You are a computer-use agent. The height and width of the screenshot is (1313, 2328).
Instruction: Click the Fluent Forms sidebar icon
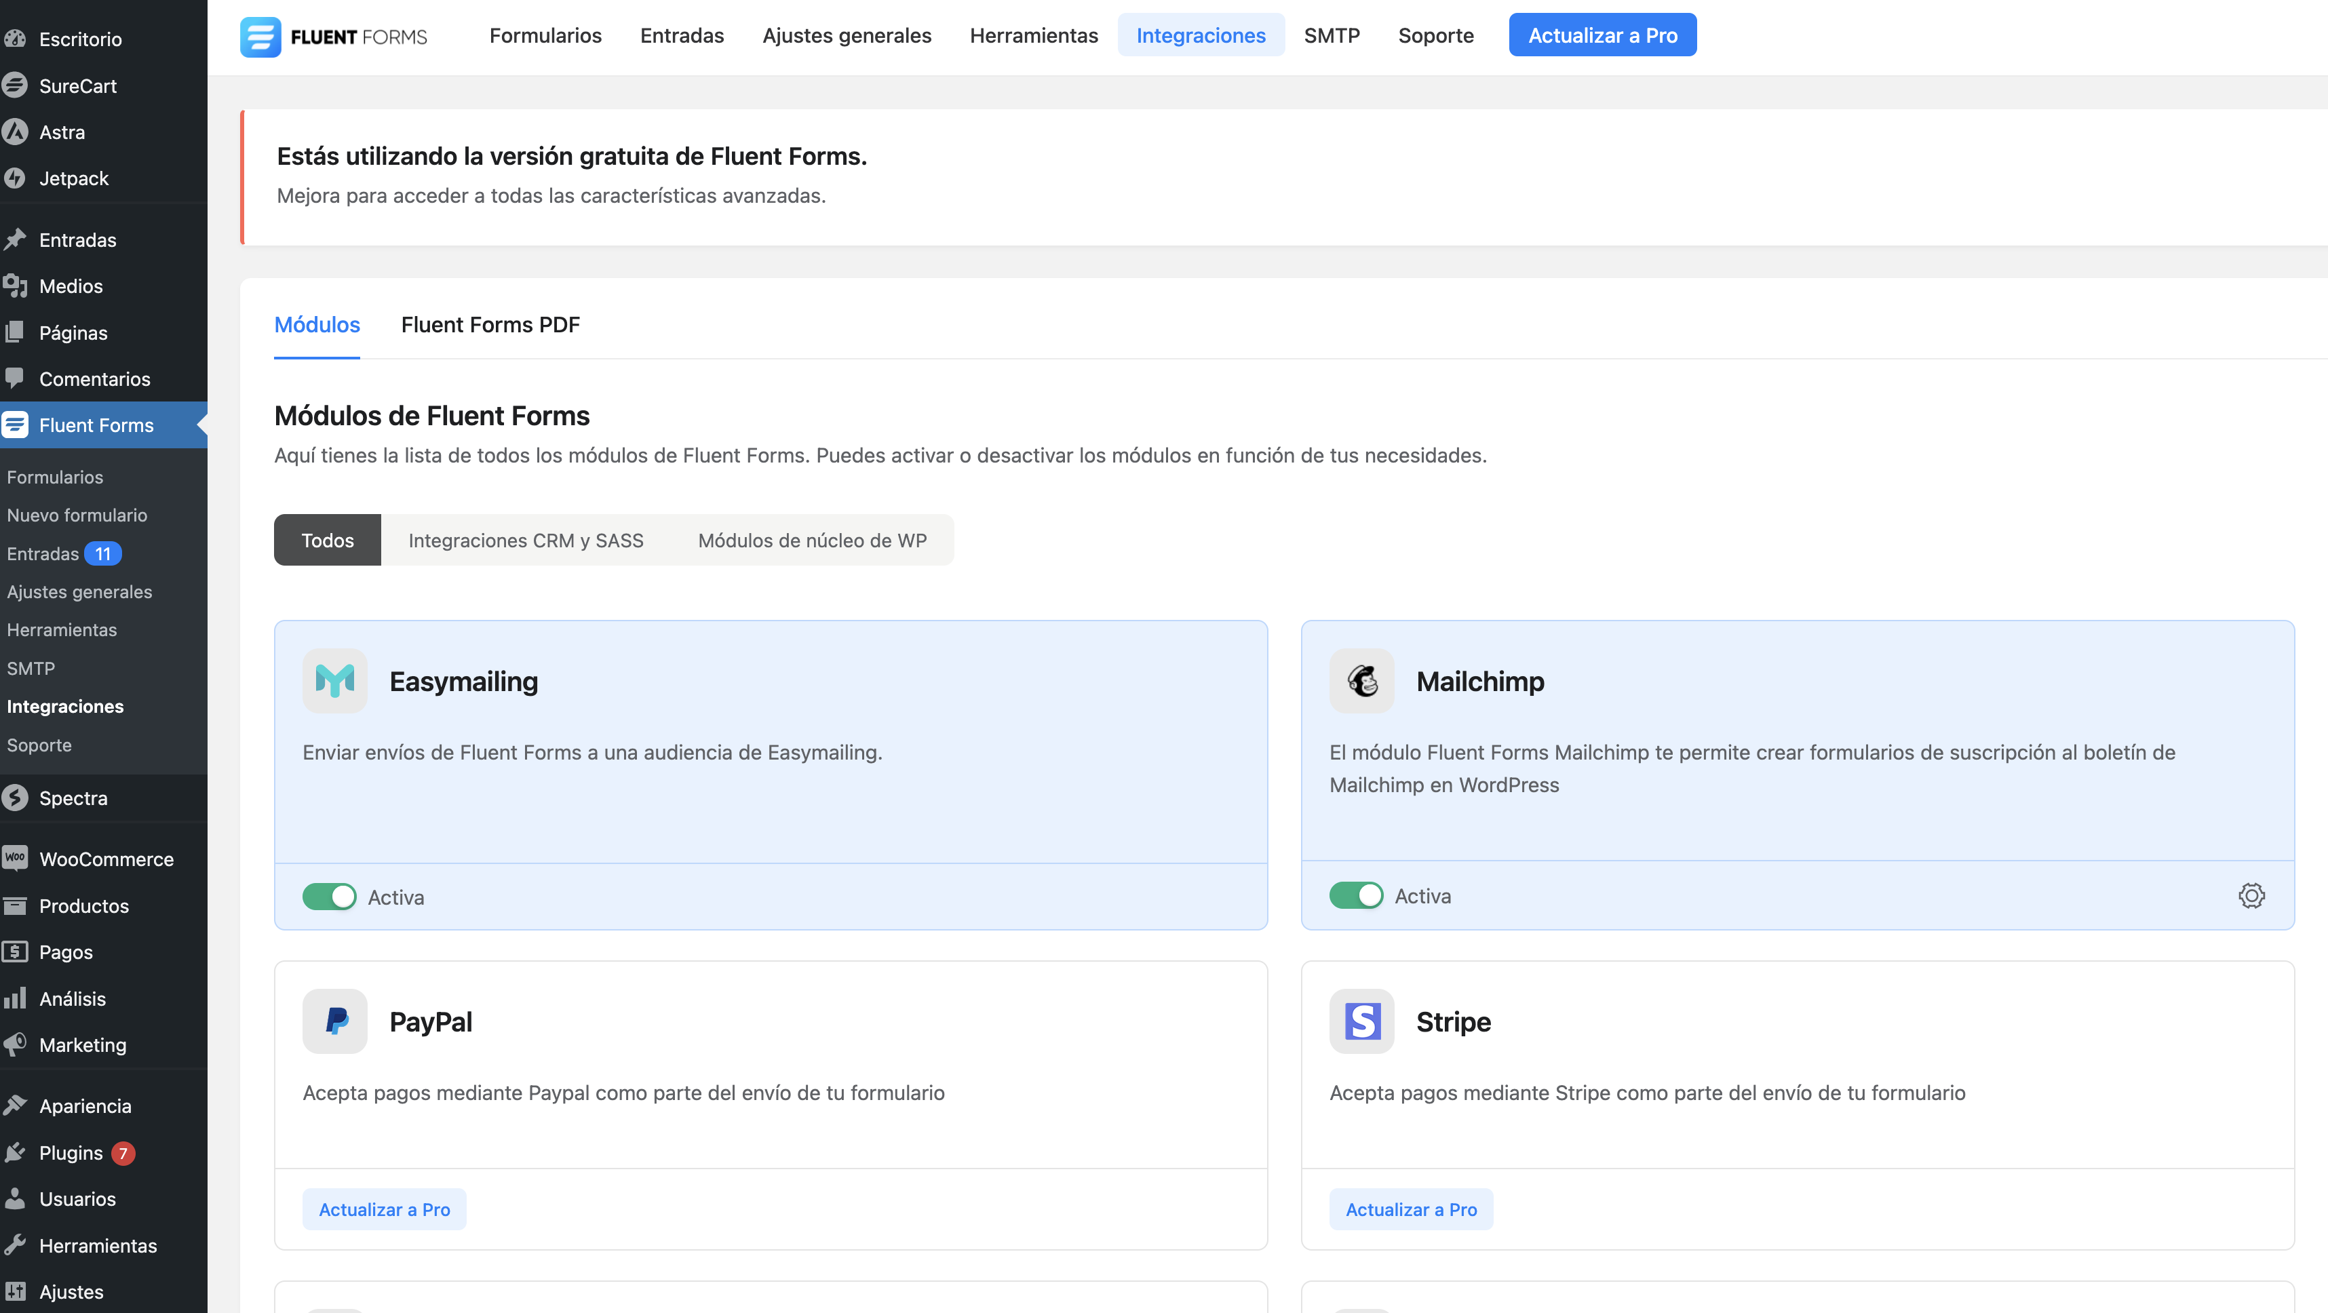(14, 425)
